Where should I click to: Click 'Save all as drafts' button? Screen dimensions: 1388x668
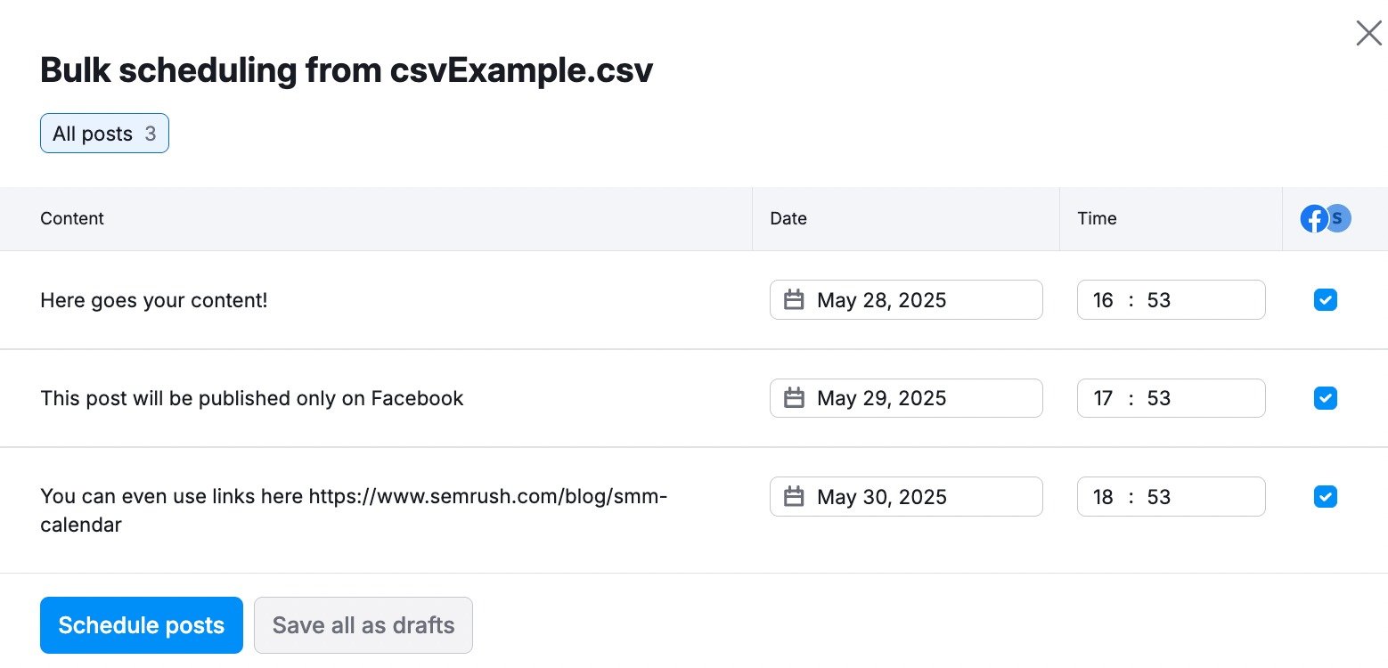(363, 625)
